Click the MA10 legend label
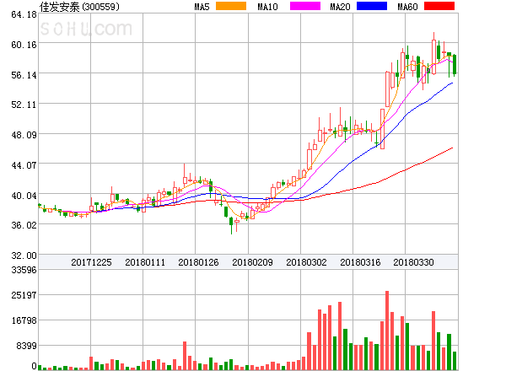The width and height of the screenshot is (506, 371). pos(267,7)
